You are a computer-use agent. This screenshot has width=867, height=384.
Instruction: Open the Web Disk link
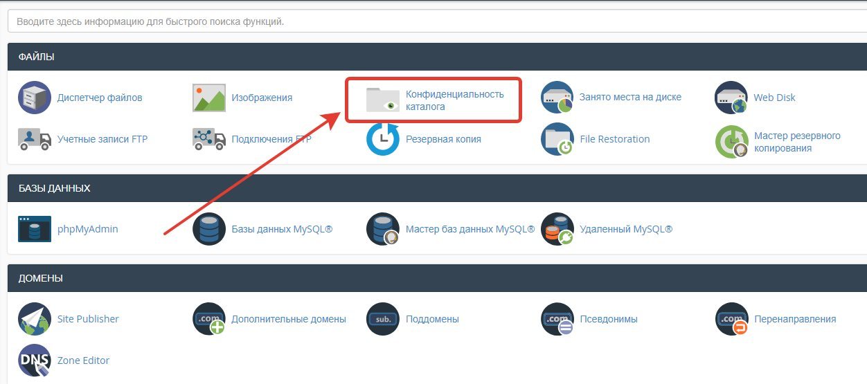[775, 98]
